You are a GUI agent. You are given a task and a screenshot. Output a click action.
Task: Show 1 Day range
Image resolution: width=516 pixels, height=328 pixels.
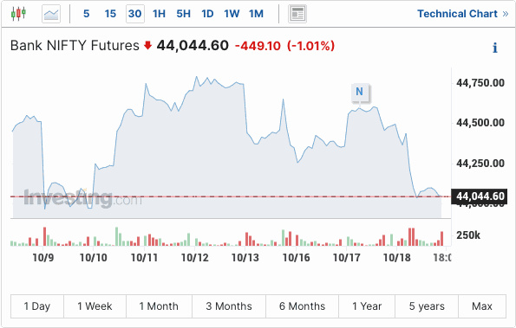pyautogui.click(x=37, y=306)
